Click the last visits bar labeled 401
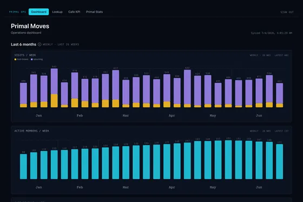Screen dimensions: 303x202 pos(279,95)
